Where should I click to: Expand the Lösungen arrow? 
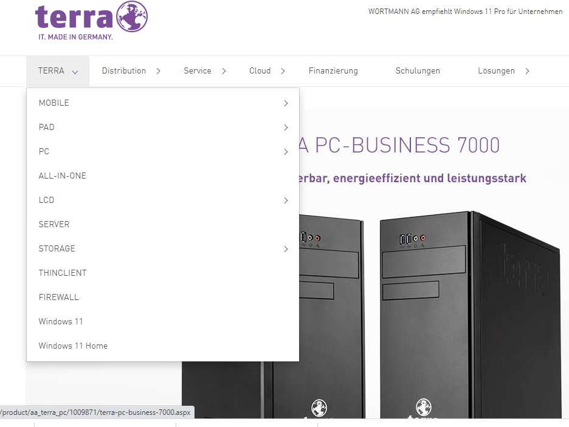527,71
